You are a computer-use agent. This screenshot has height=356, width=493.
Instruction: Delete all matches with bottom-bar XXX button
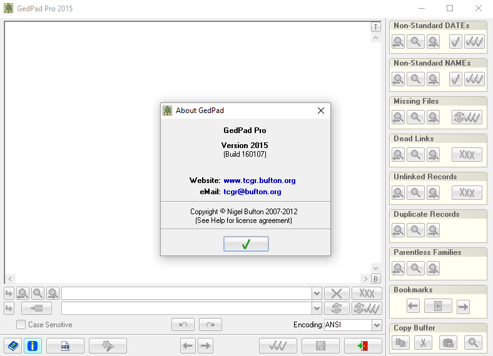[x=367, y=294]
